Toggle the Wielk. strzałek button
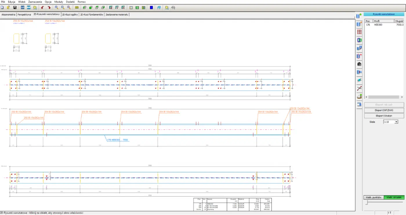 pyautogui.click(x=394, y=197)
